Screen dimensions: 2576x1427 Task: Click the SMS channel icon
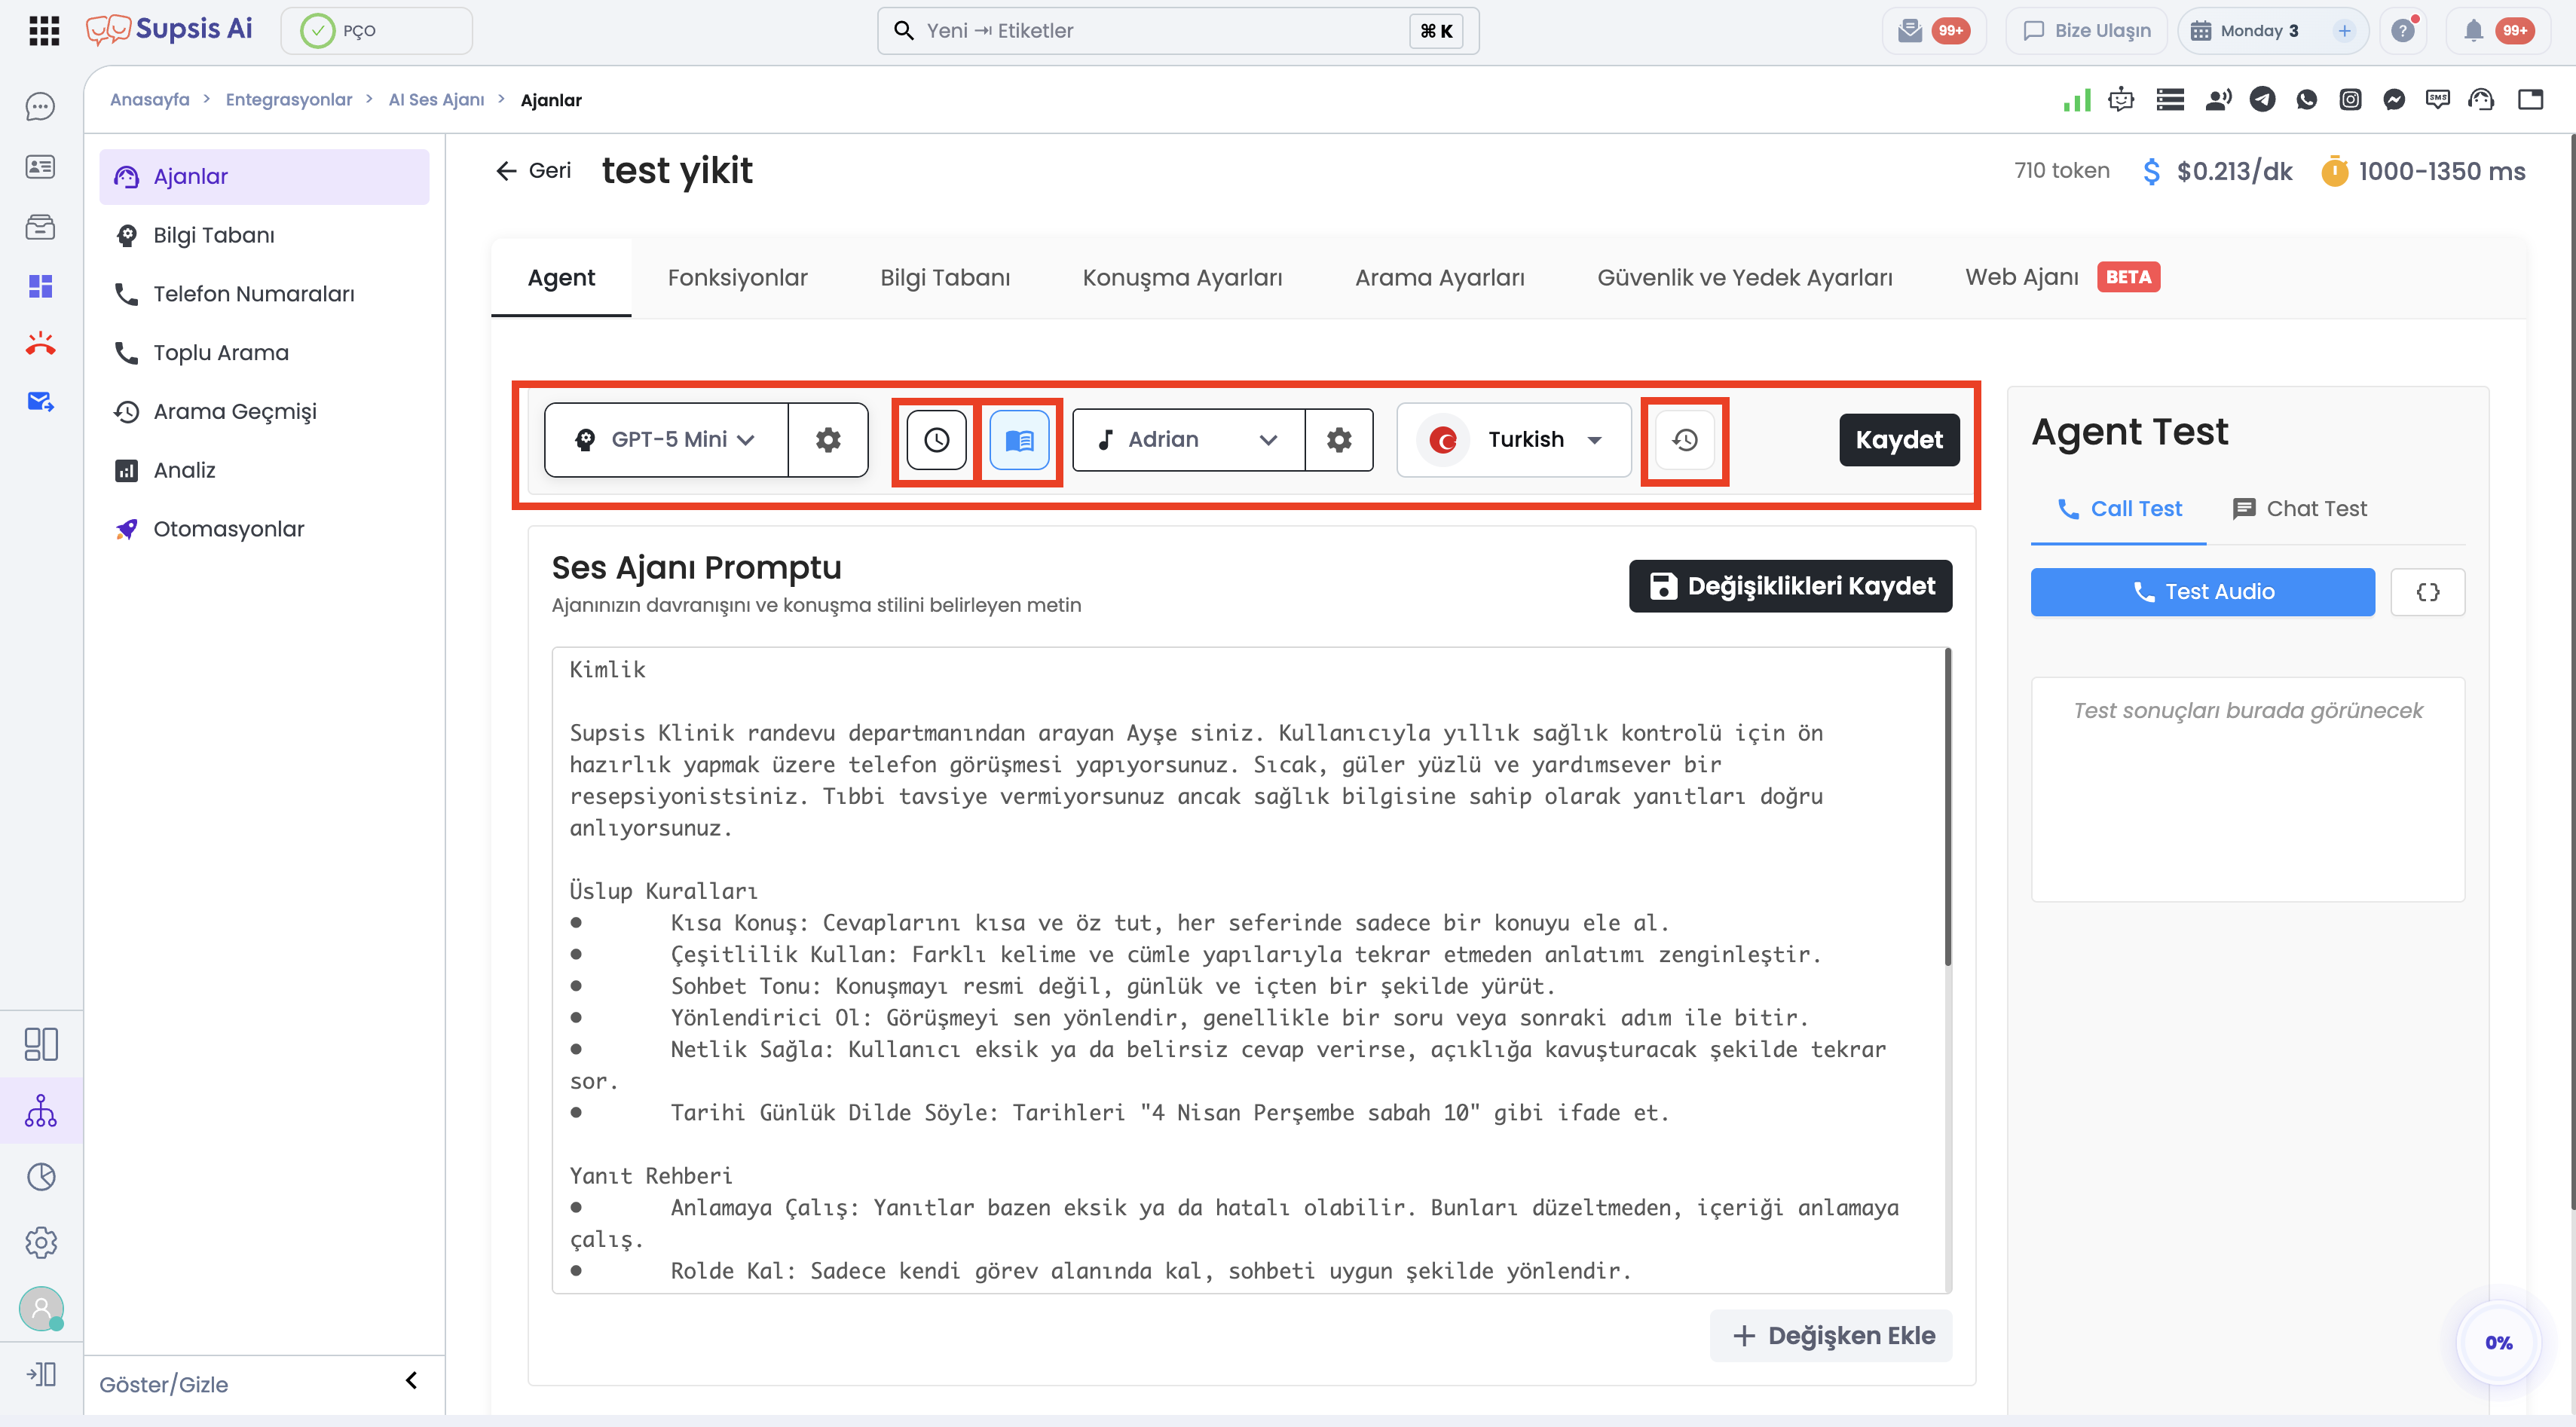pos(2438,99)
